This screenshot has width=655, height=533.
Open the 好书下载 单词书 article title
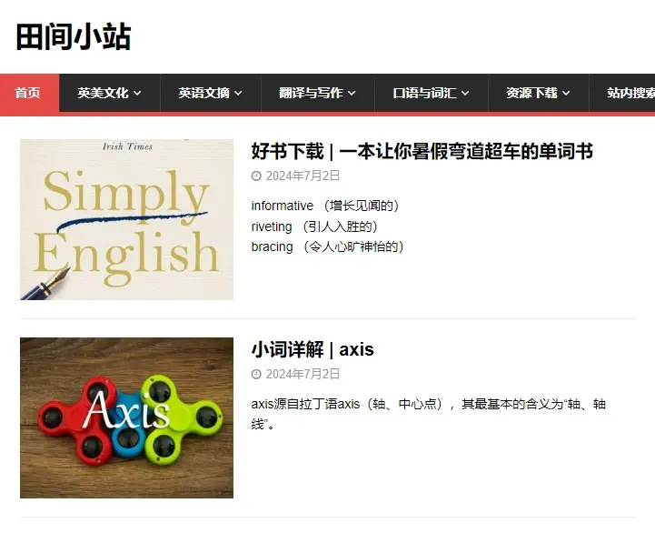pyautogui.click(x=422, y=151)
